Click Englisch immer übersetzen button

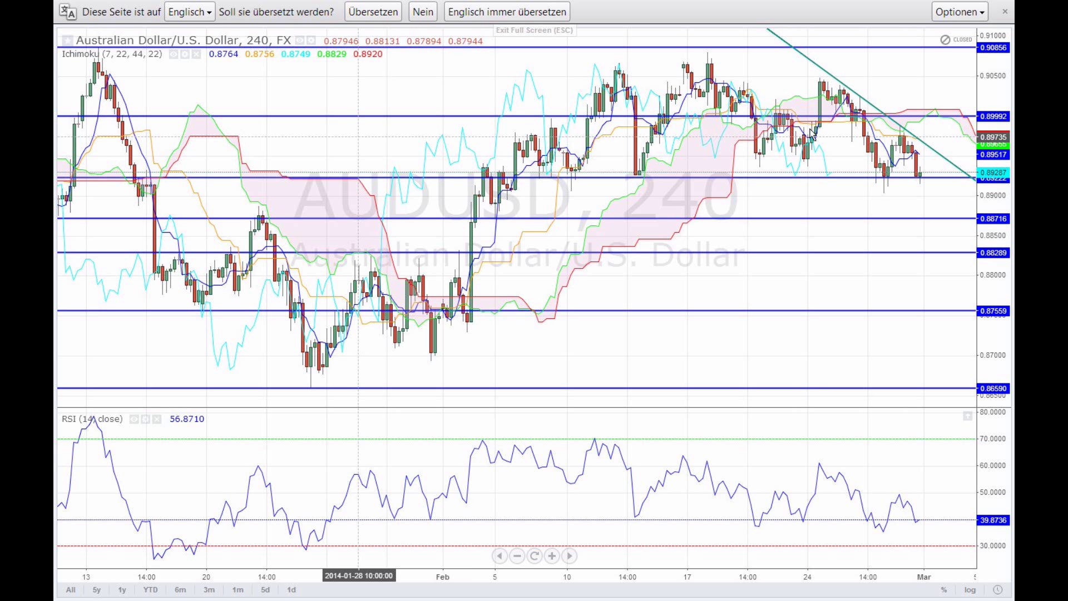tap(507, 12)
